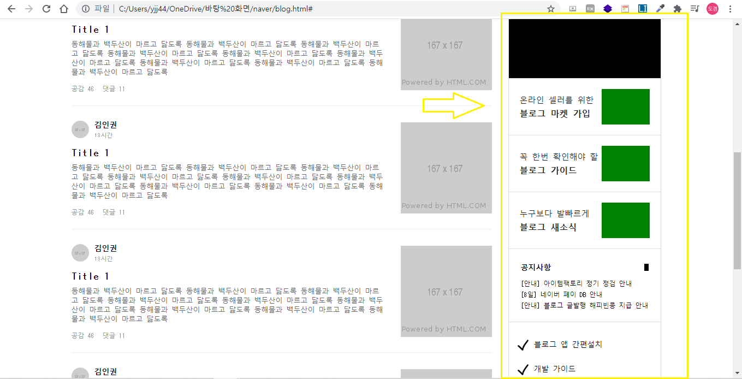Open the Chrome three-dot menu
742x379 pixels.
[x=731, y=9]
